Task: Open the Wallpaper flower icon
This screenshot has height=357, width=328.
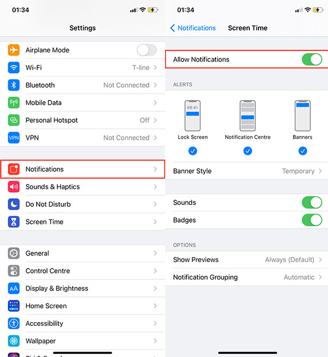Action: (14, 341)
